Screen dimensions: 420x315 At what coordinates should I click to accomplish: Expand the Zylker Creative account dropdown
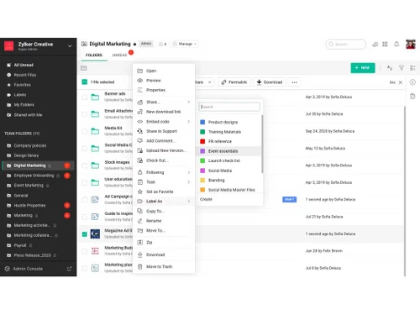tap(70, 46)
